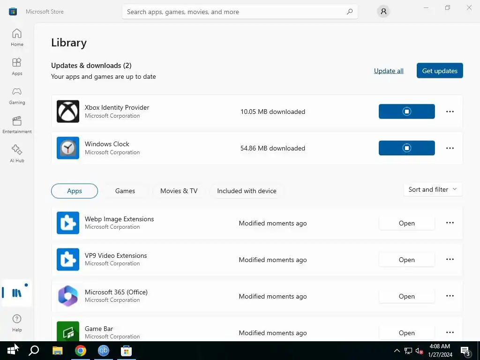Screen dimensions: 480x360
Task: Click the Webp Image Extensions icon
Action: (68, 223)
